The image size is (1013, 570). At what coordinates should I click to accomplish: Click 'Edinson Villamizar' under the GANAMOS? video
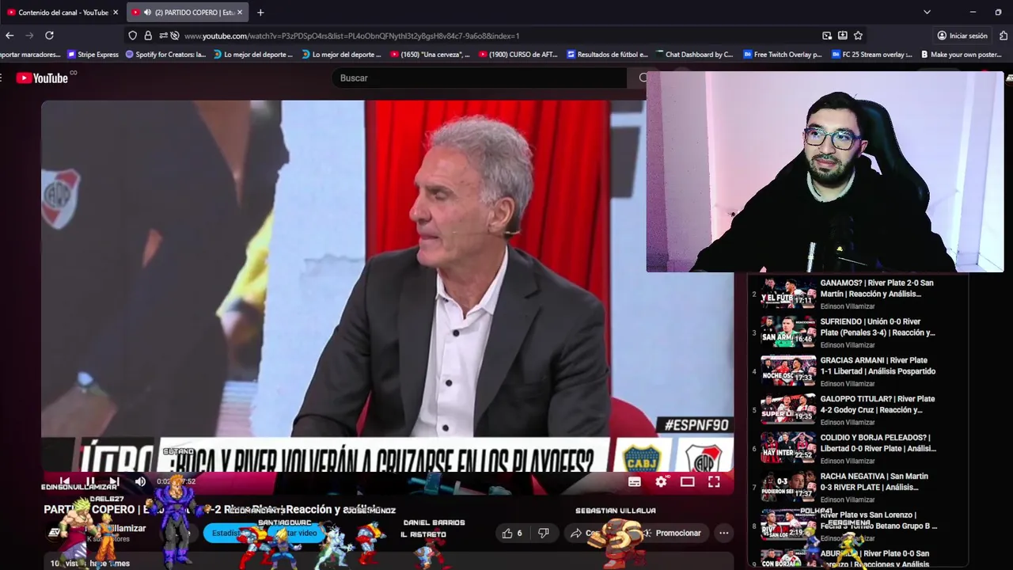click(x=847, y=306)
